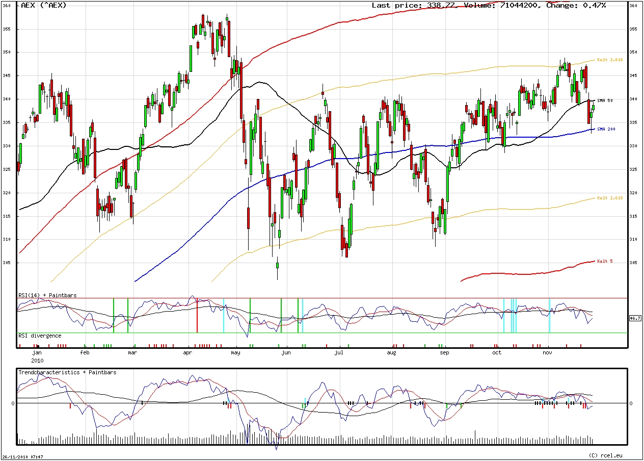Click the RSI value box showing 46.7
This screenshot has height=461, width=644.
click(x=635, y=318)
